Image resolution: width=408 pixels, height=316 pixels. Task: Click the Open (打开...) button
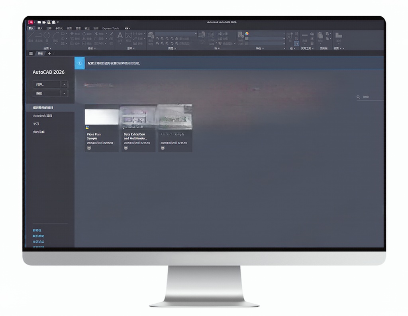pos(47,84)
